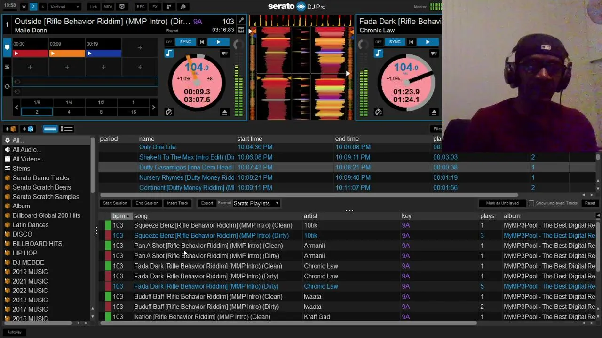The width and height of the screenshot is (602, 338).
Task: Select the stems tab on deck 1
Action: [7, 67]
